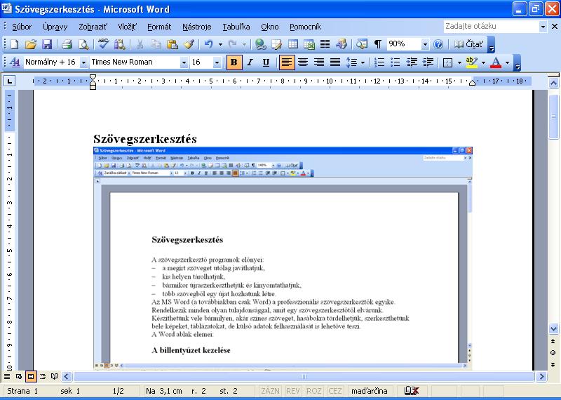Select the Format Painter brush
Viewport: 561px width, 400px height.
(189, 44)
